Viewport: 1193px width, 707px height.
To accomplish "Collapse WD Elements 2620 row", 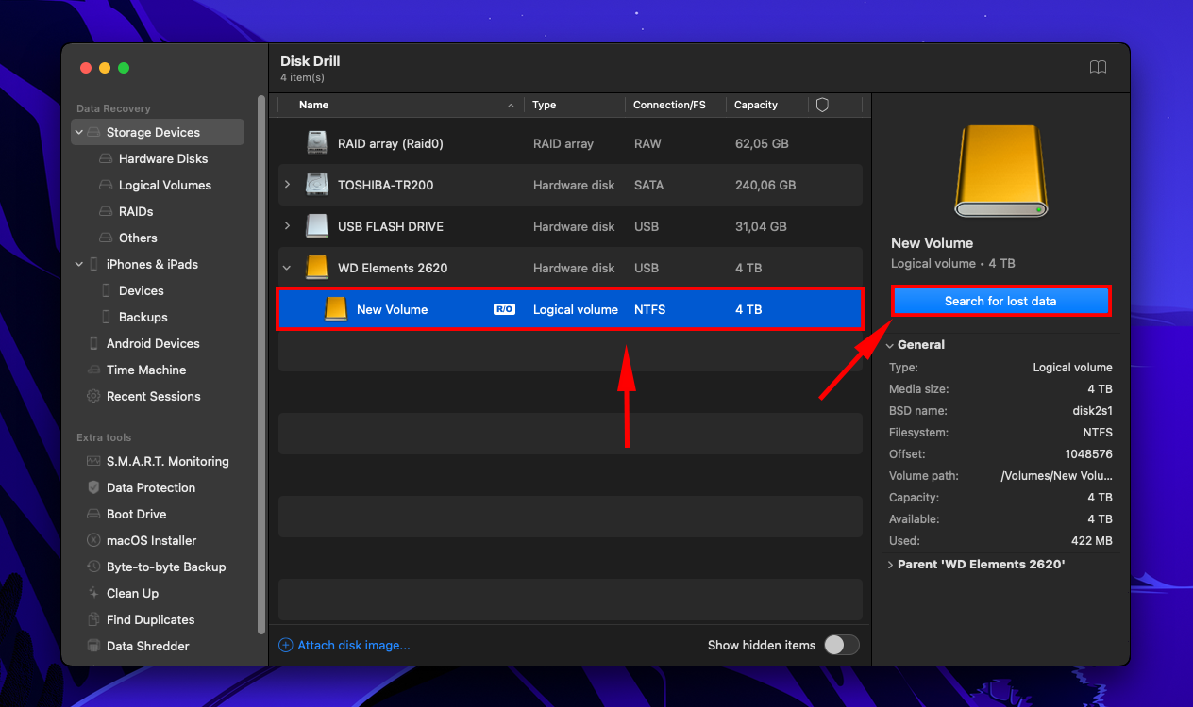I will 287,268.
